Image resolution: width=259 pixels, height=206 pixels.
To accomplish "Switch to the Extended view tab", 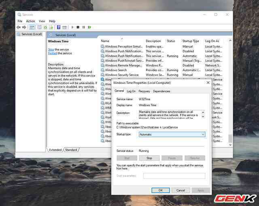I will click(x=55, y=150).
